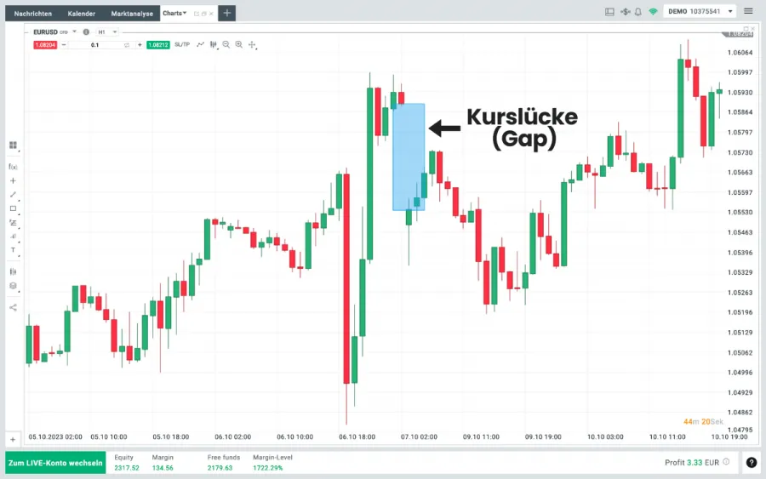Open the layers objects tool in sidebar
The height and width of the screenshot is (479, 766).
[x=13, y=286]
